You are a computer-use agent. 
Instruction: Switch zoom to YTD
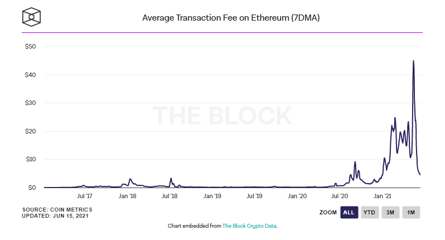[369, 212]
